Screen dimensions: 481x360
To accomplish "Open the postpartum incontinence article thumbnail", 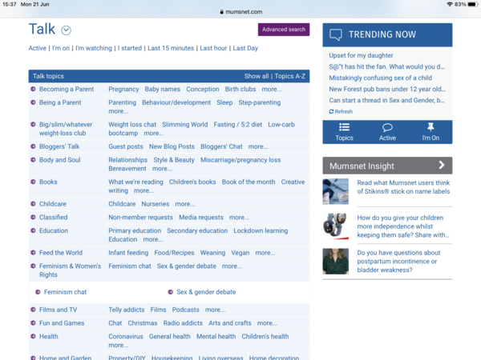I will pos(336,261).
